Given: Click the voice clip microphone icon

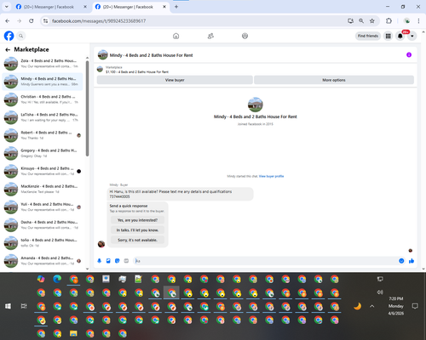Looking at the screenshot, I should (99, 261).
